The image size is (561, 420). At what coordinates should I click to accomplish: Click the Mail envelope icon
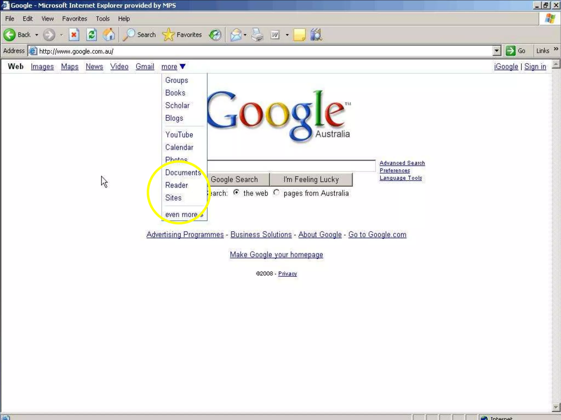pyautogui.click(x=236, y=35)
